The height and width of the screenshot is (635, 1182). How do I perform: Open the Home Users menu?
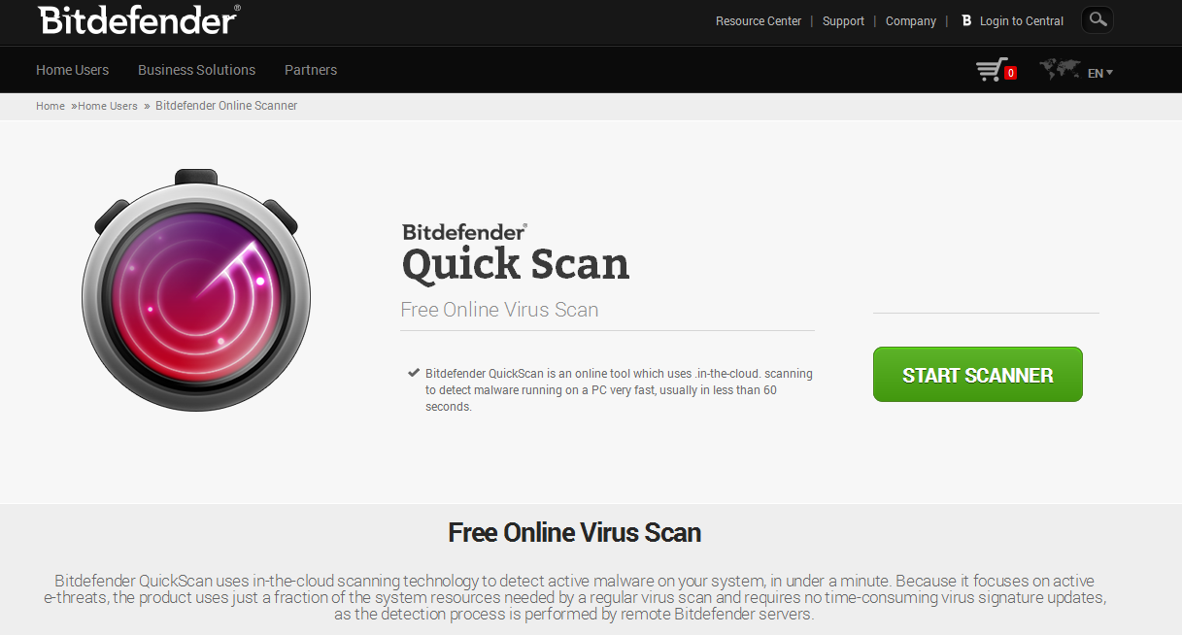pyautogui.click(x=73, y=70)
